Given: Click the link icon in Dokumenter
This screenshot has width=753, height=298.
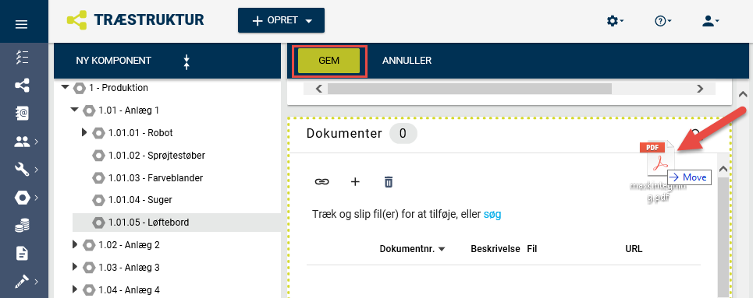Looking at the screenshot, I should (321, 181).
